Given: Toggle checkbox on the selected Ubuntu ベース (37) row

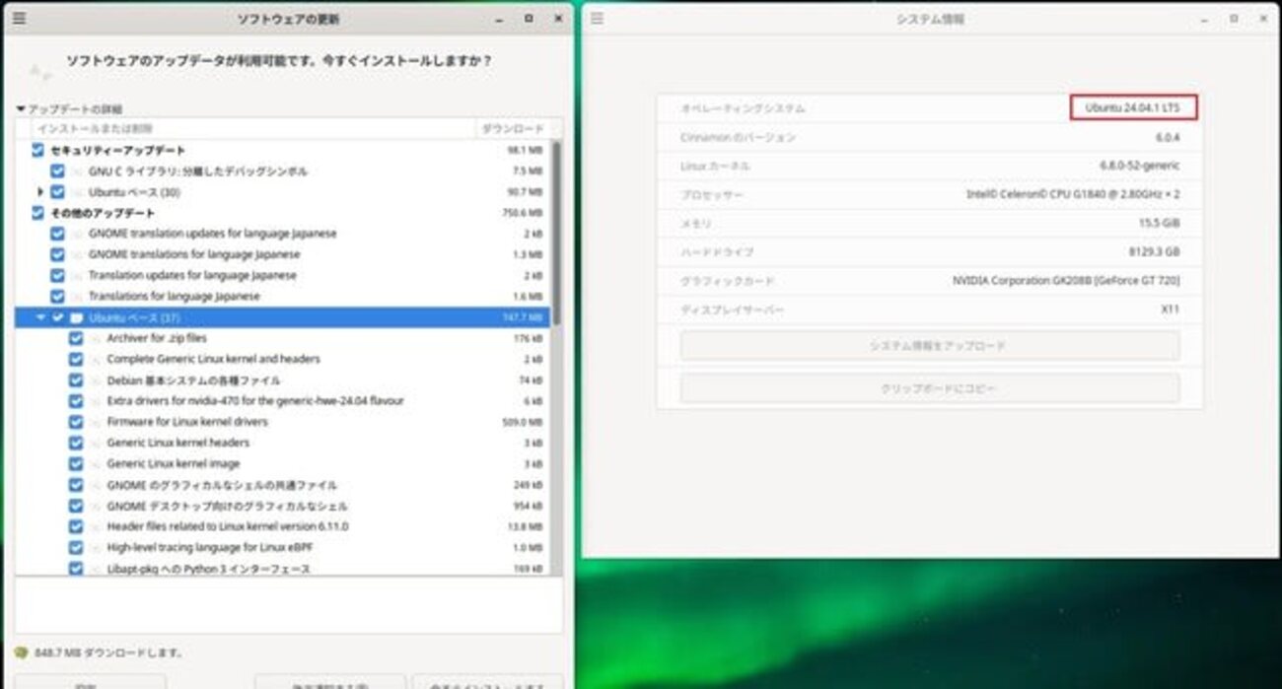Looking at the screenshot, I should (57, 317).
